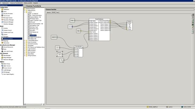Open the Databases tool in Configuration

[x=6, y=9]
